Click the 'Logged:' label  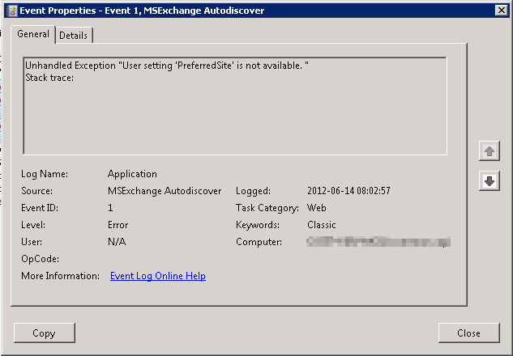[253, 191]
